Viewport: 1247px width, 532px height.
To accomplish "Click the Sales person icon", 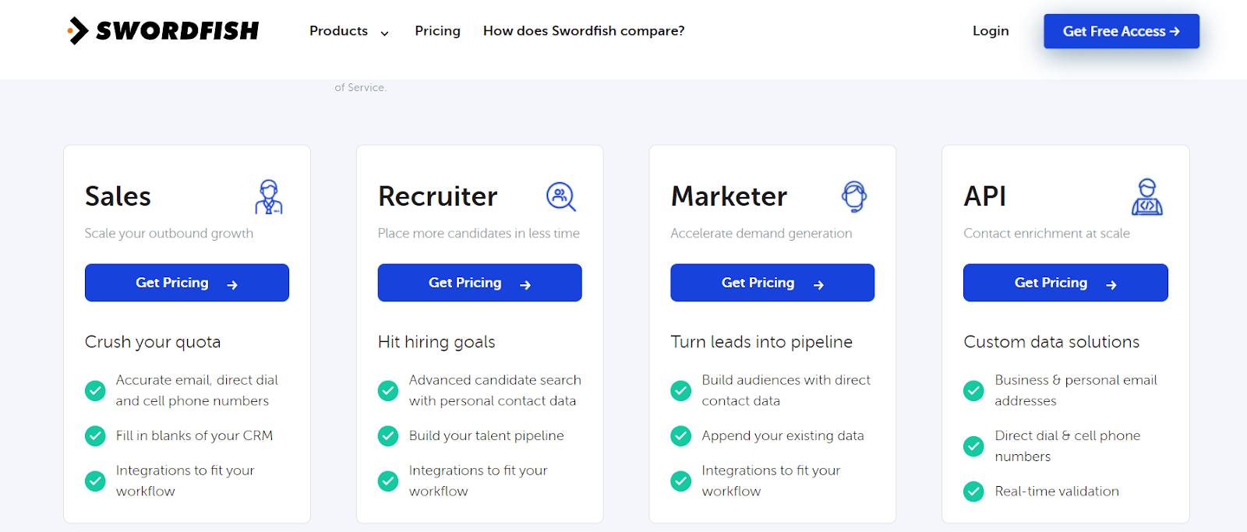I will pyautogui.click(x=270, y=197).
